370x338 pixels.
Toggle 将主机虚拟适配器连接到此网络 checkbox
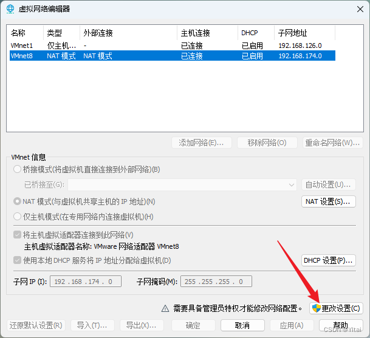17,235
